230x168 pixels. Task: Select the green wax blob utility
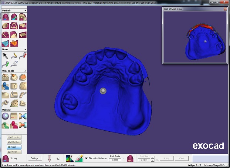click(x=6, y=125)
